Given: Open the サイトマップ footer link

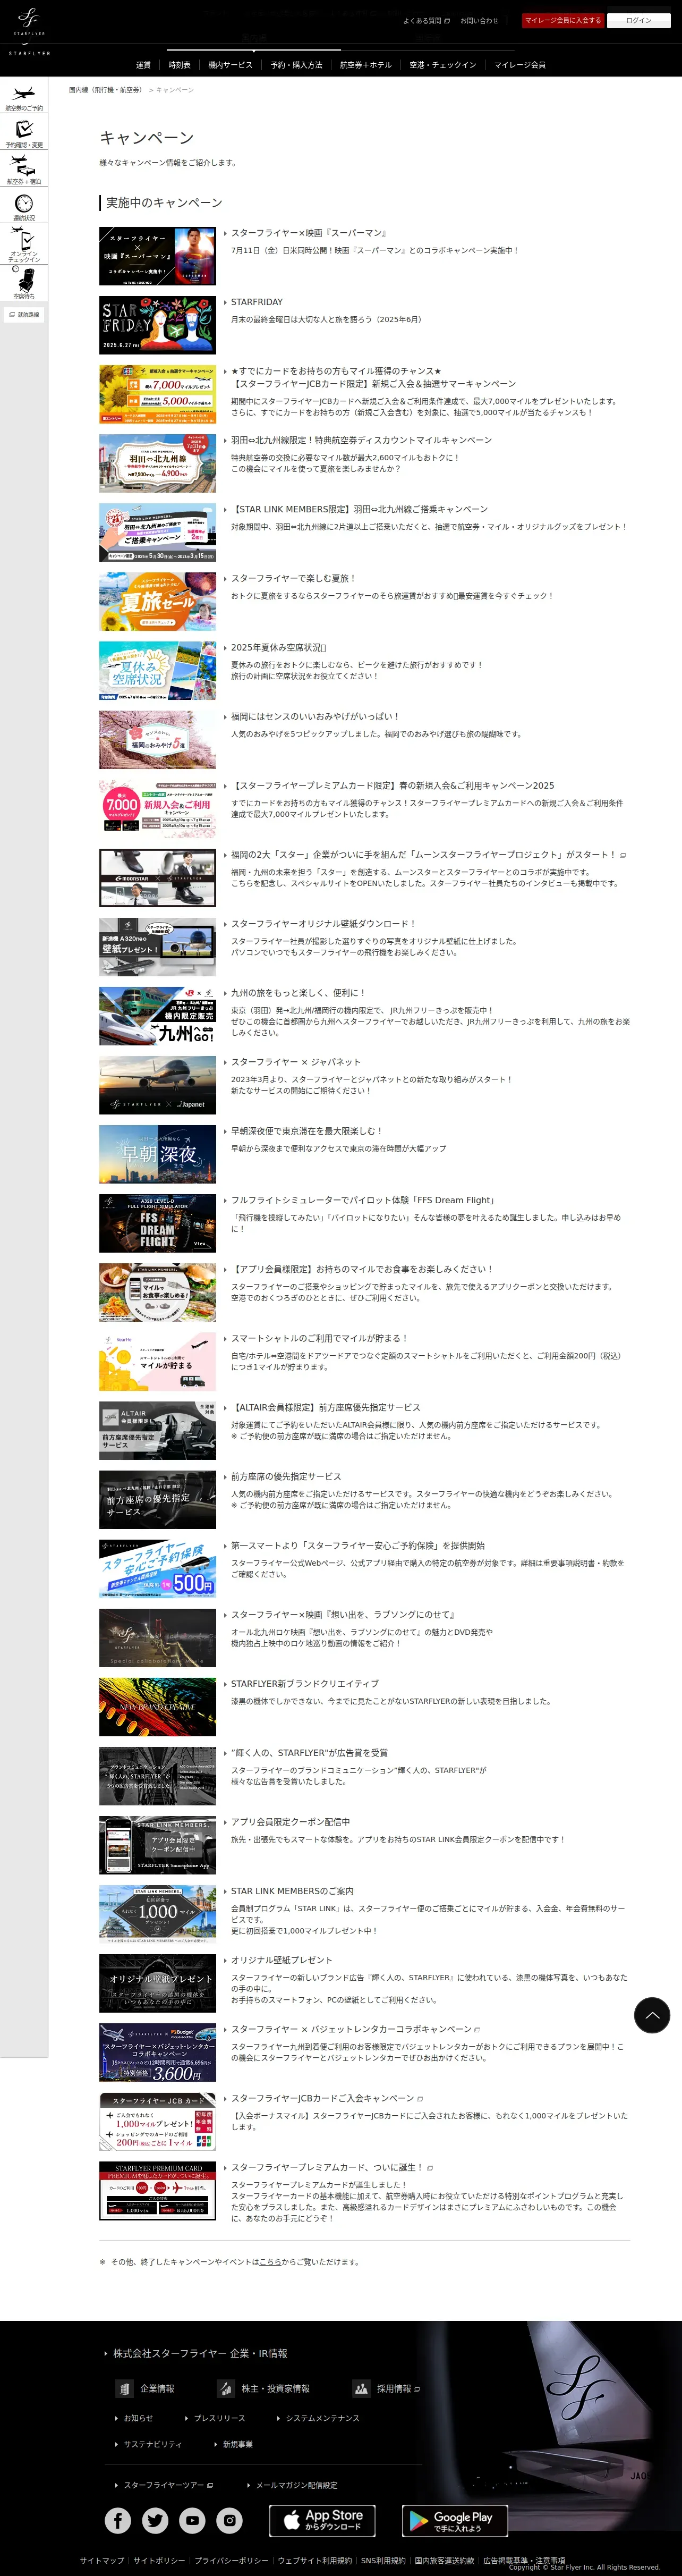Looking at the screenshot, I should pos(102,2560).
